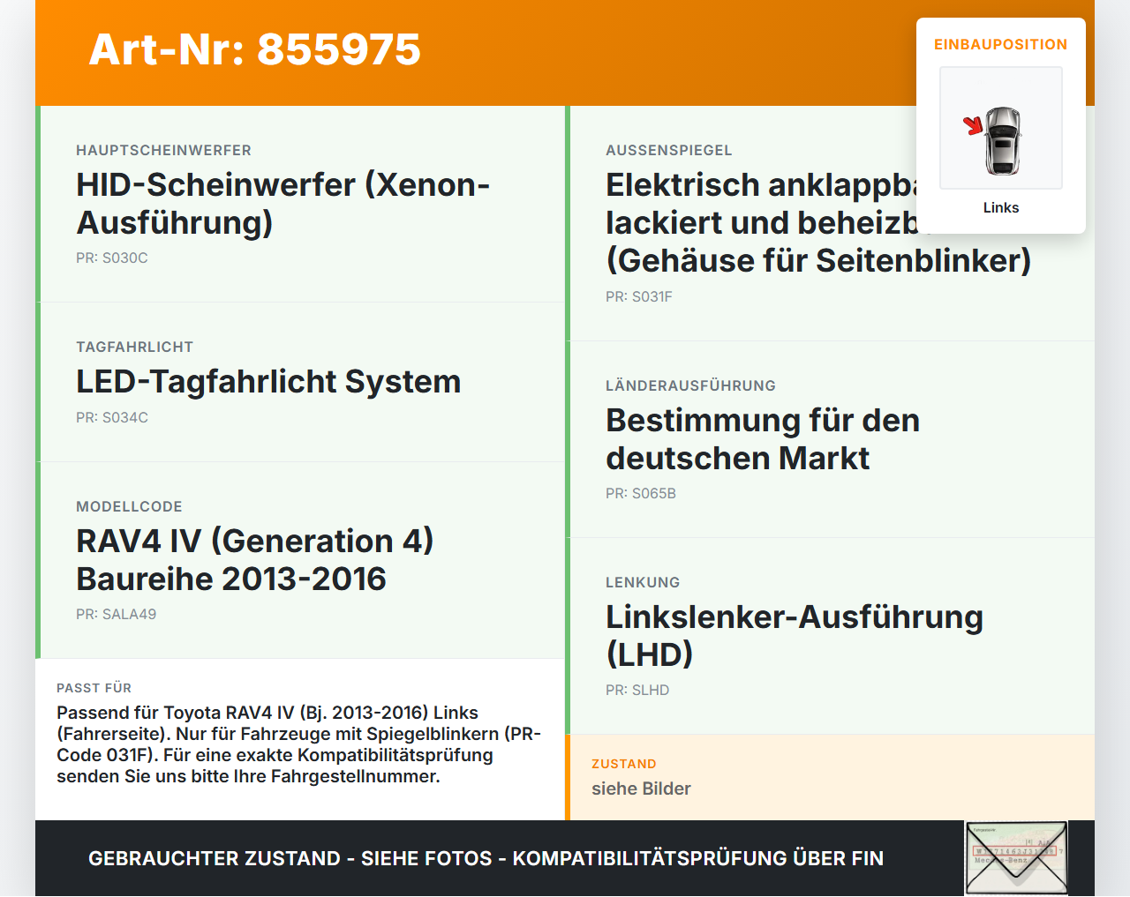Click the LED-Tagfahrlicht System title
The image size is (1130, 897).
point(268,381)
